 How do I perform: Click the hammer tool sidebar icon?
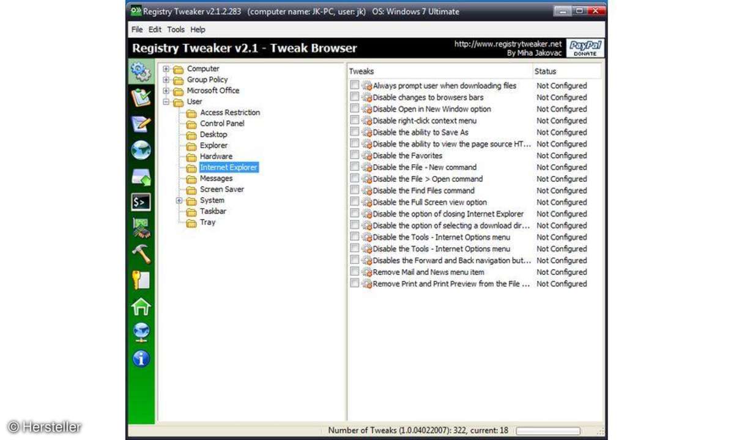(141, 254)
